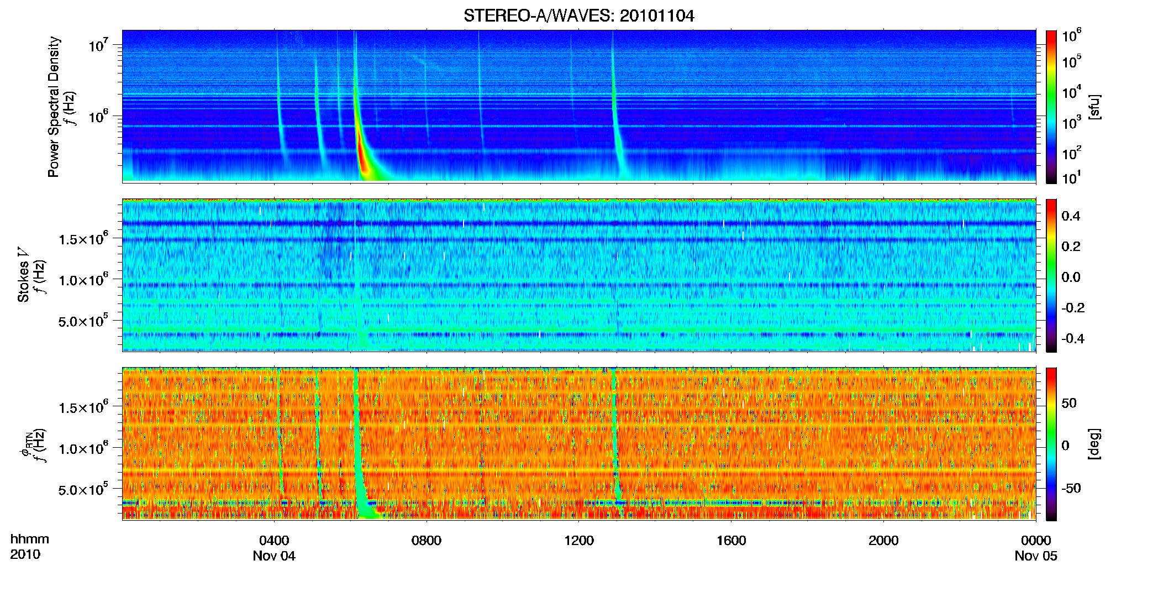
Task: Click the -50 label on the degree colorbar
Action: point(1070,488)
